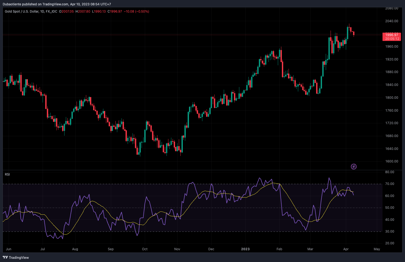The image size is (405, 262).
Task: Click the May label on the time axis
Action: coord(377,249)
